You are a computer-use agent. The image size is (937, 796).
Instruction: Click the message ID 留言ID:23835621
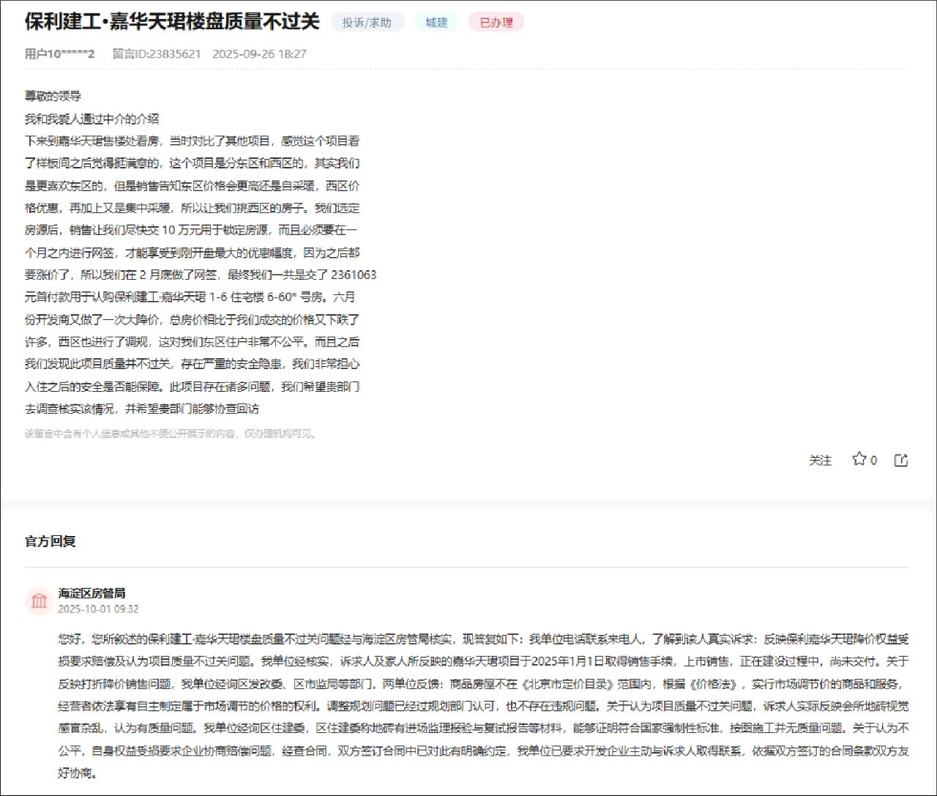tap(157, 53)
